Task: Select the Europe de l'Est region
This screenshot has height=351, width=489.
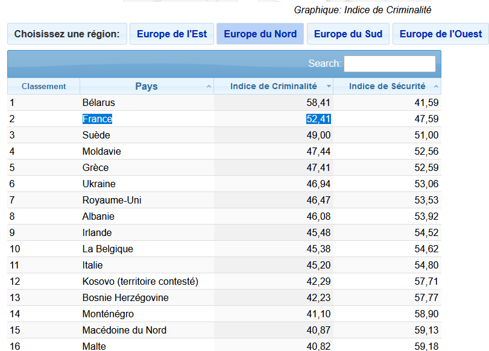Action: coord(172,34)
